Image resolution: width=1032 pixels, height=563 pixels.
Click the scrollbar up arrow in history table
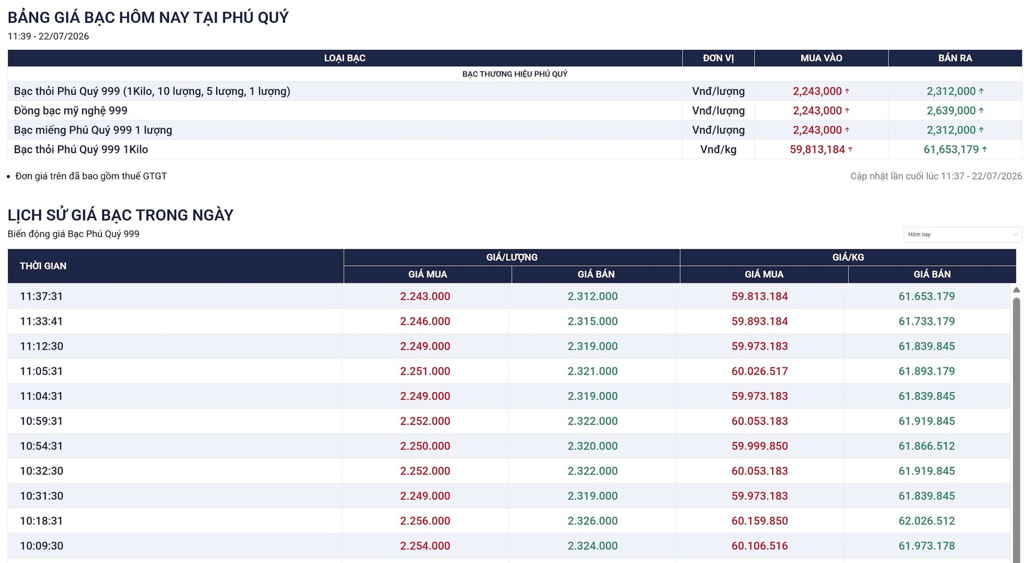click(x=1016, y=290)
